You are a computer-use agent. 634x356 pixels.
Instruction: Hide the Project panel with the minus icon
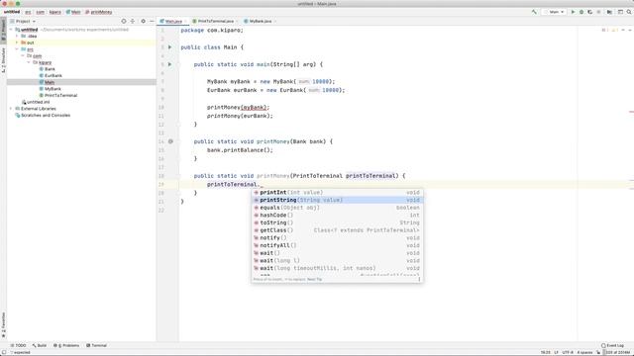pos(152,21)
